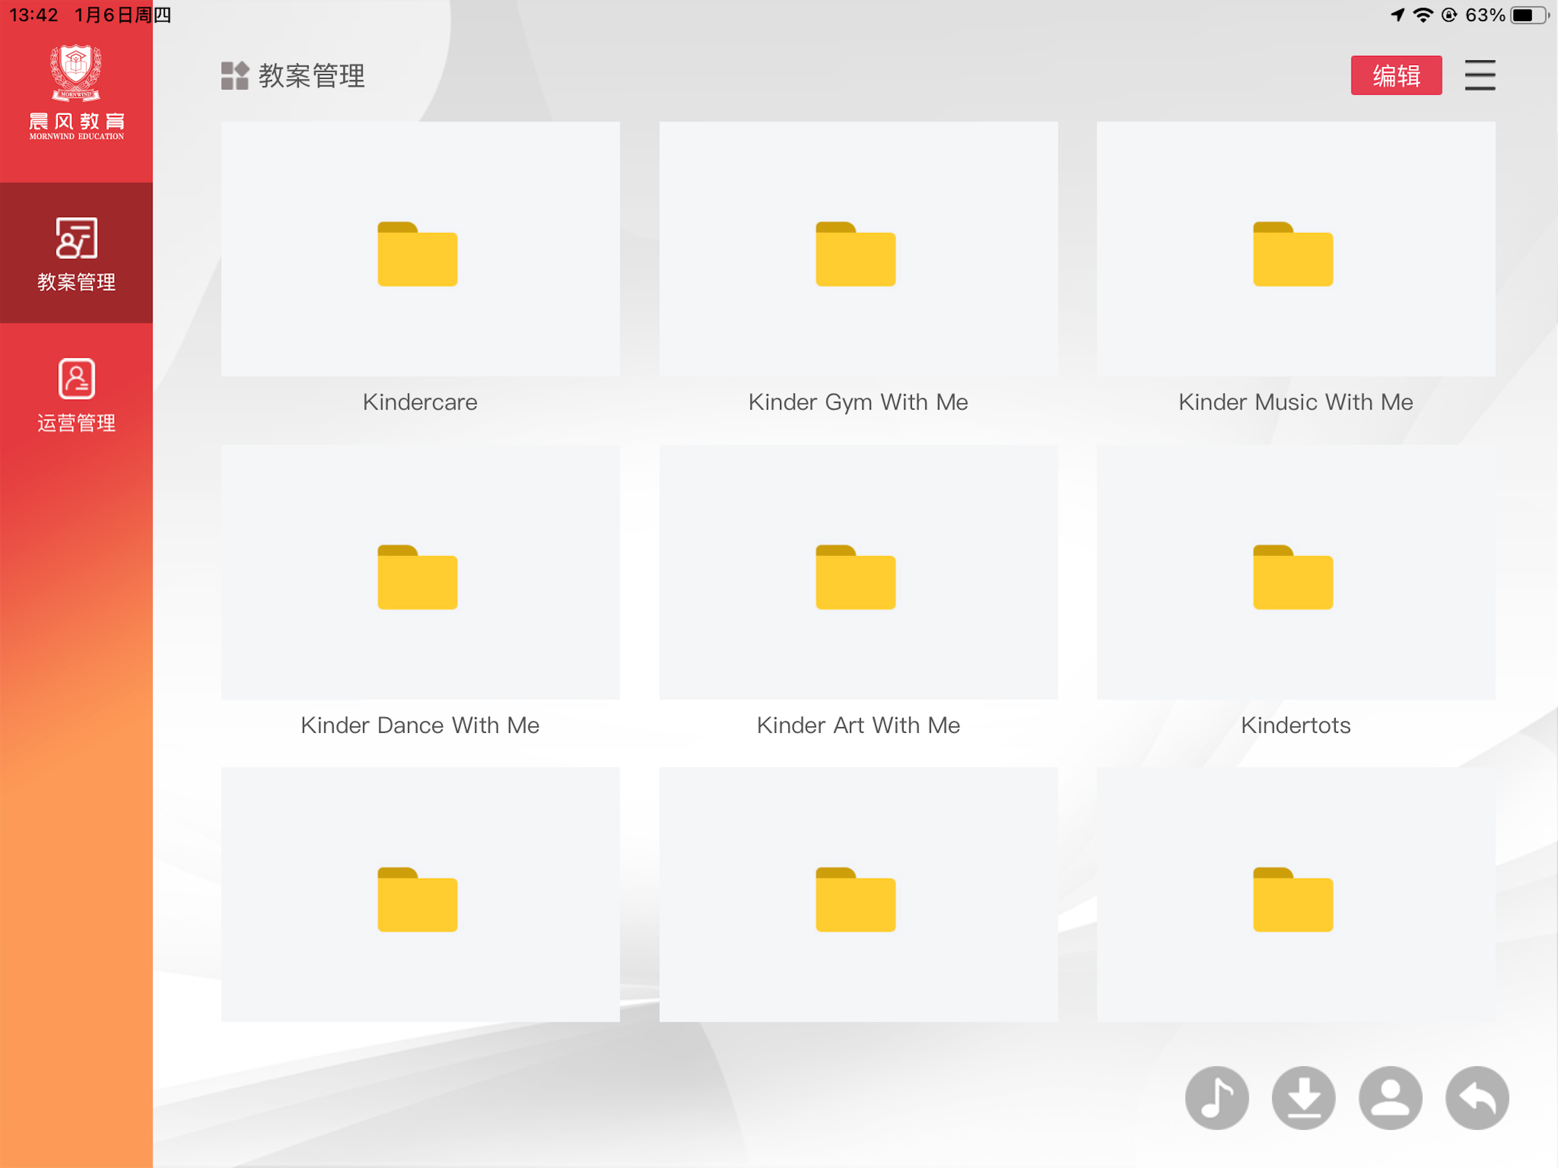Open the hamburger menu top right

pyautogui.click(x=1480, y=75)
